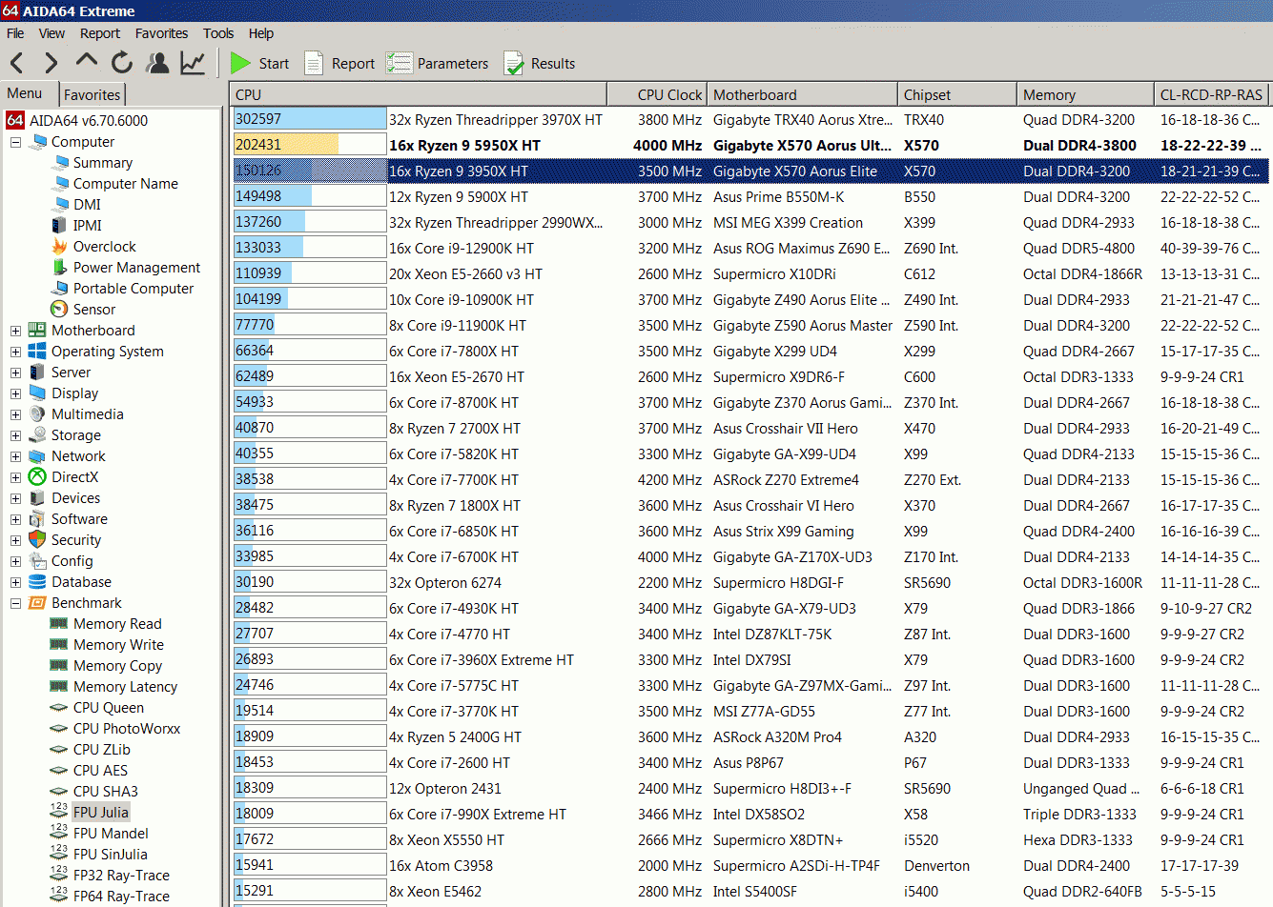Start the benchmark with the Start button
The width and height of the screenshot is (1273, 907).
click(x=259, y=64)
